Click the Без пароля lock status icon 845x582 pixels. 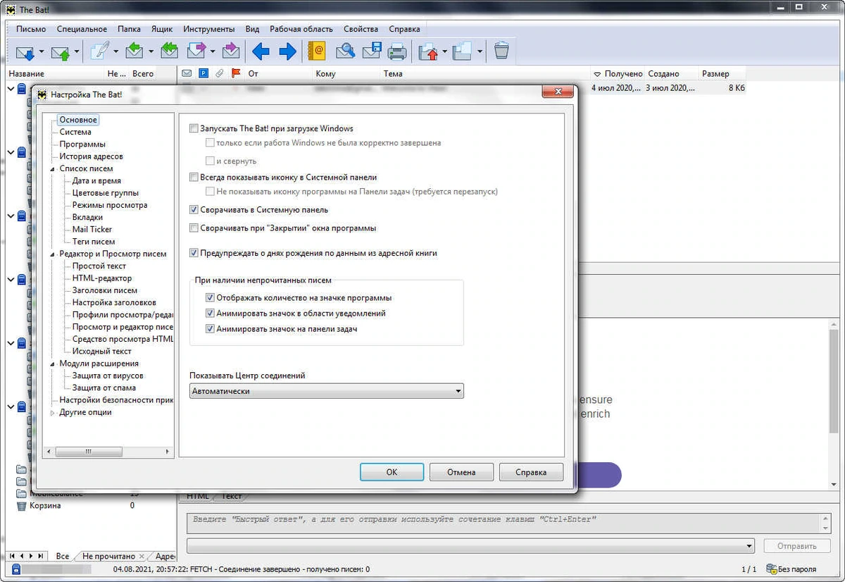pyautogui.click(x=771, y=569)
